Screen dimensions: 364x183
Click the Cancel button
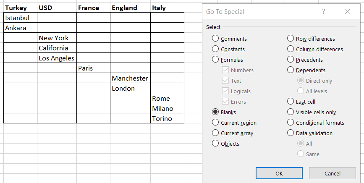tap(332, 173)
